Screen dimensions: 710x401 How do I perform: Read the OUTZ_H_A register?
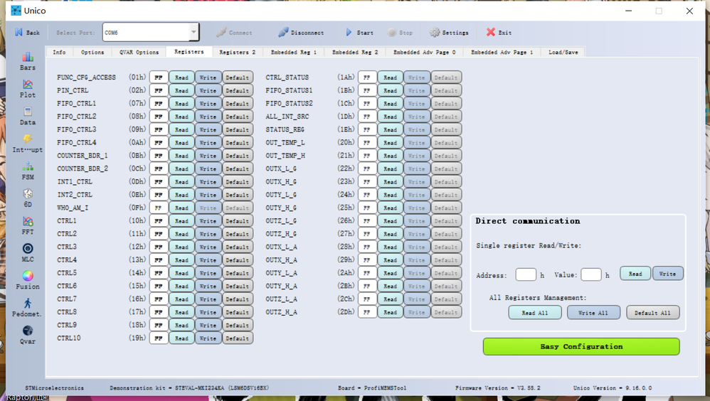(x=391, y=312)
